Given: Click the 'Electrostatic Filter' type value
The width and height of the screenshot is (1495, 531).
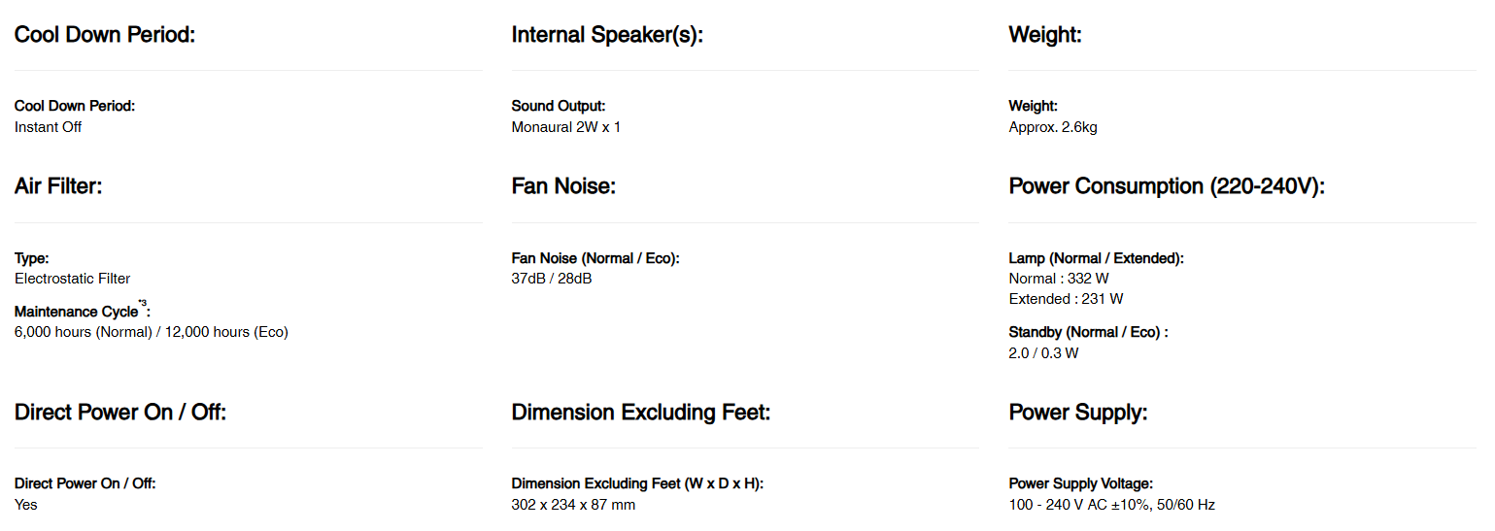Looking at the screenshot, I should click(73, 279).
